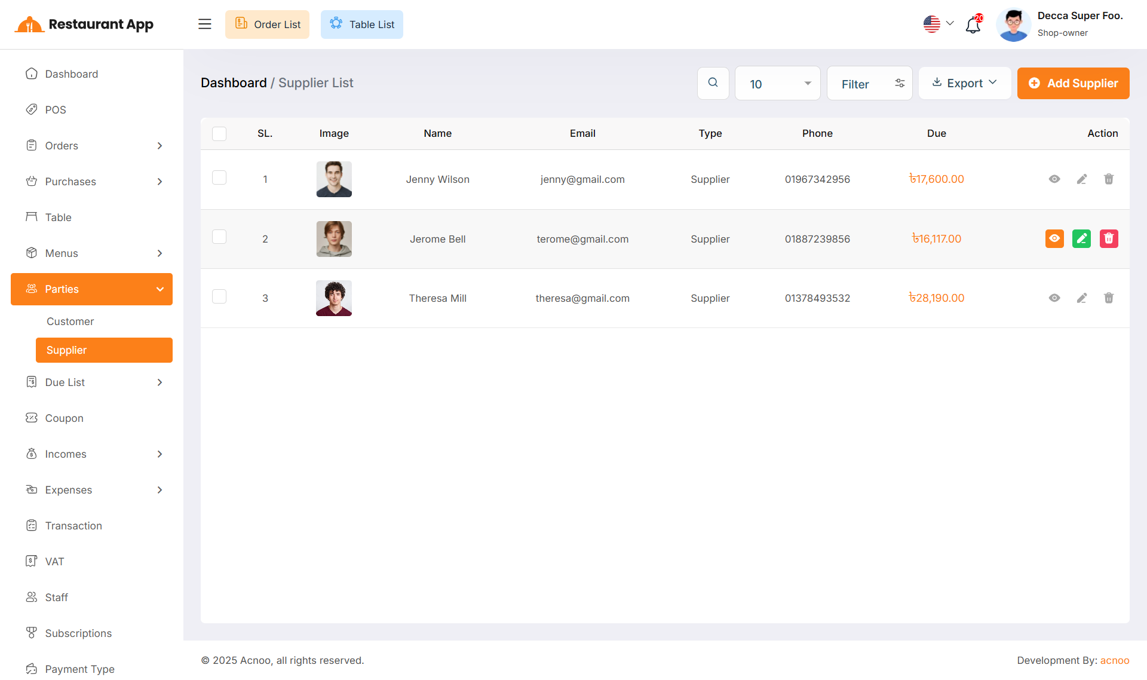Delete Theresa Mill via trash icon
1147x680 pixels.
click(1109, 298)
